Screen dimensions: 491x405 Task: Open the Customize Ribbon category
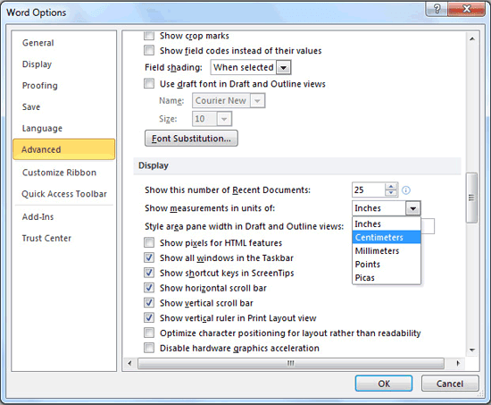pyautogui.click(x=64, y=173)
